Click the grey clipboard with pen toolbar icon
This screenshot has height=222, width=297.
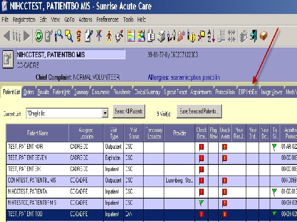click(x=49, y=36)
